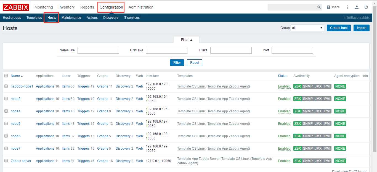Switch to Discovery submenu

point(111,18)
